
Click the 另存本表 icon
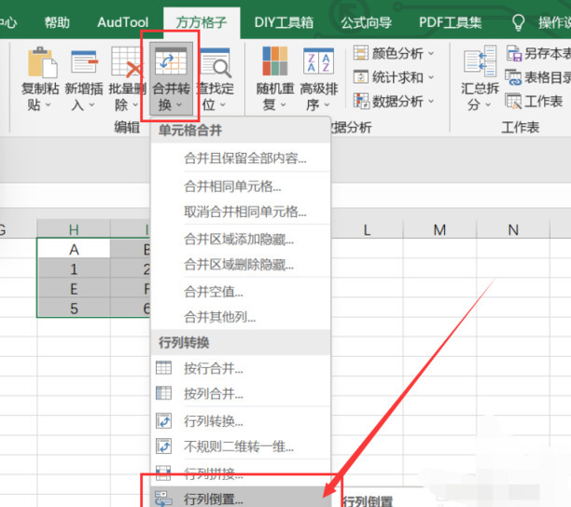[514, 53]
